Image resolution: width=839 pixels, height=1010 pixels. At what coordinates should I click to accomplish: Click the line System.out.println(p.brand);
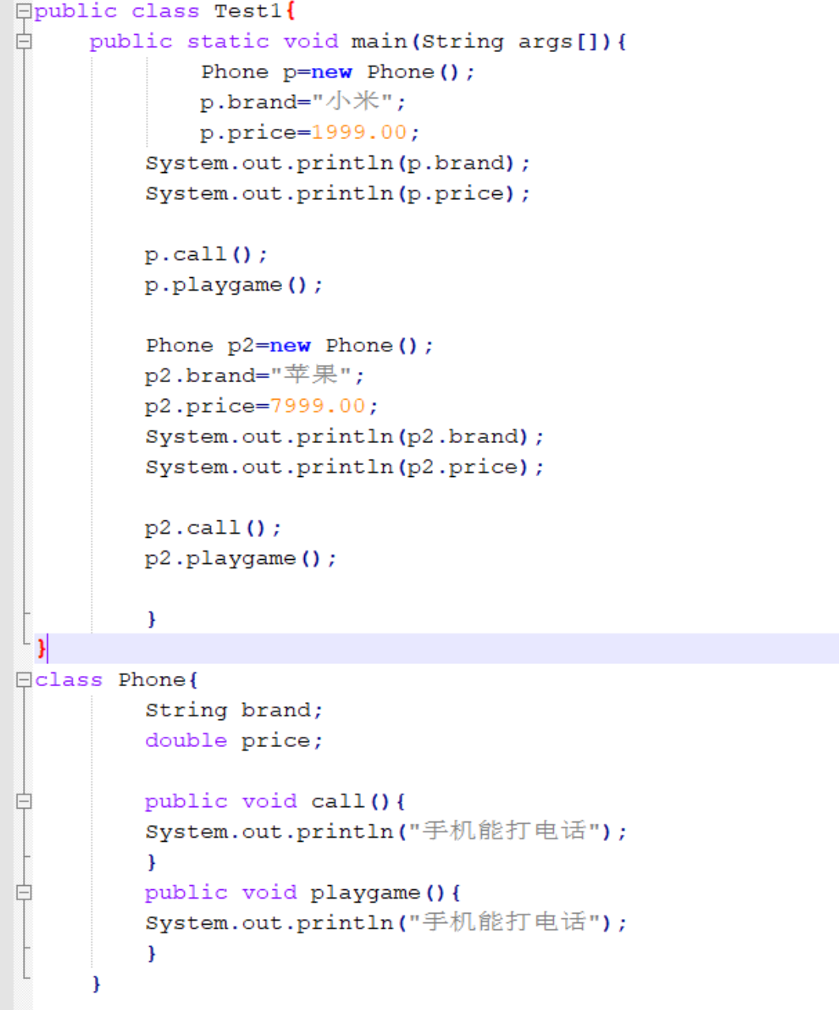tap(337, 163)
